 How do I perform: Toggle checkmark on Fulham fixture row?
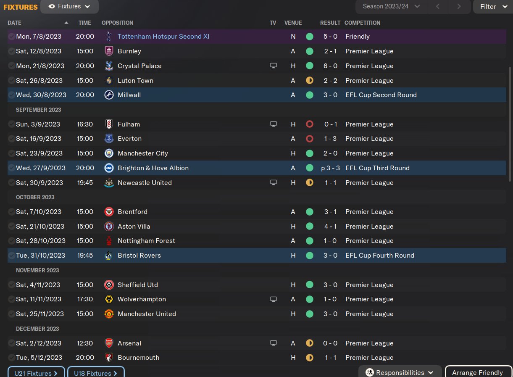(11, 124)
